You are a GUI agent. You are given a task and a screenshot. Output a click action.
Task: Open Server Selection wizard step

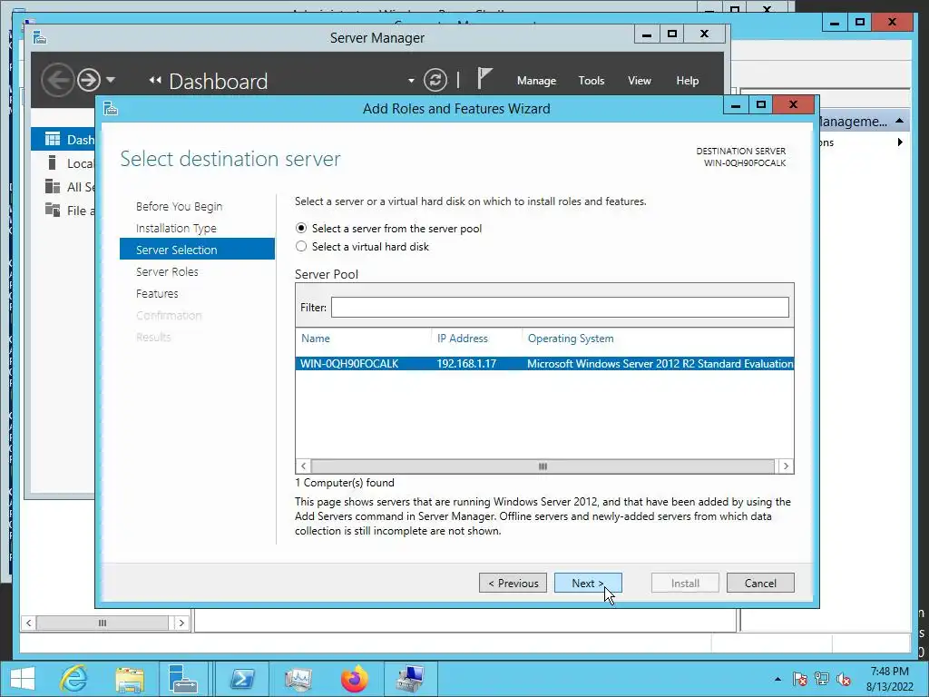[197, 250]
